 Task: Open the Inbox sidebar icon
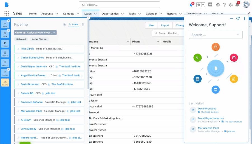[5, 34]
